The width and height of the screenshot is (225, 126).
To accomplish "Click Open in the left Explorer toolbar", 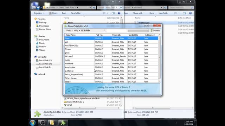I will click(53, 13).
